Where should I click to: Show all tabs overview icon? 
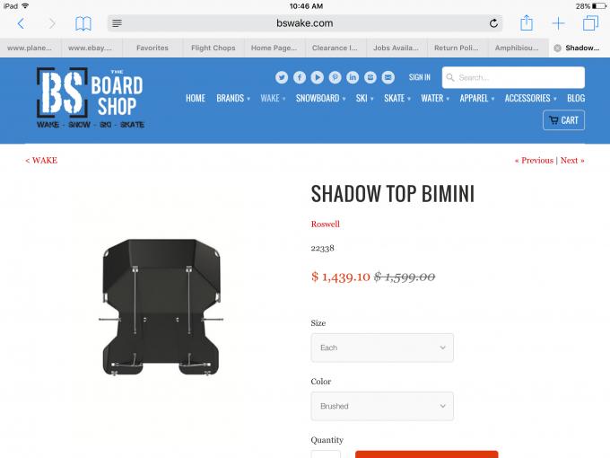pos(590,23)
